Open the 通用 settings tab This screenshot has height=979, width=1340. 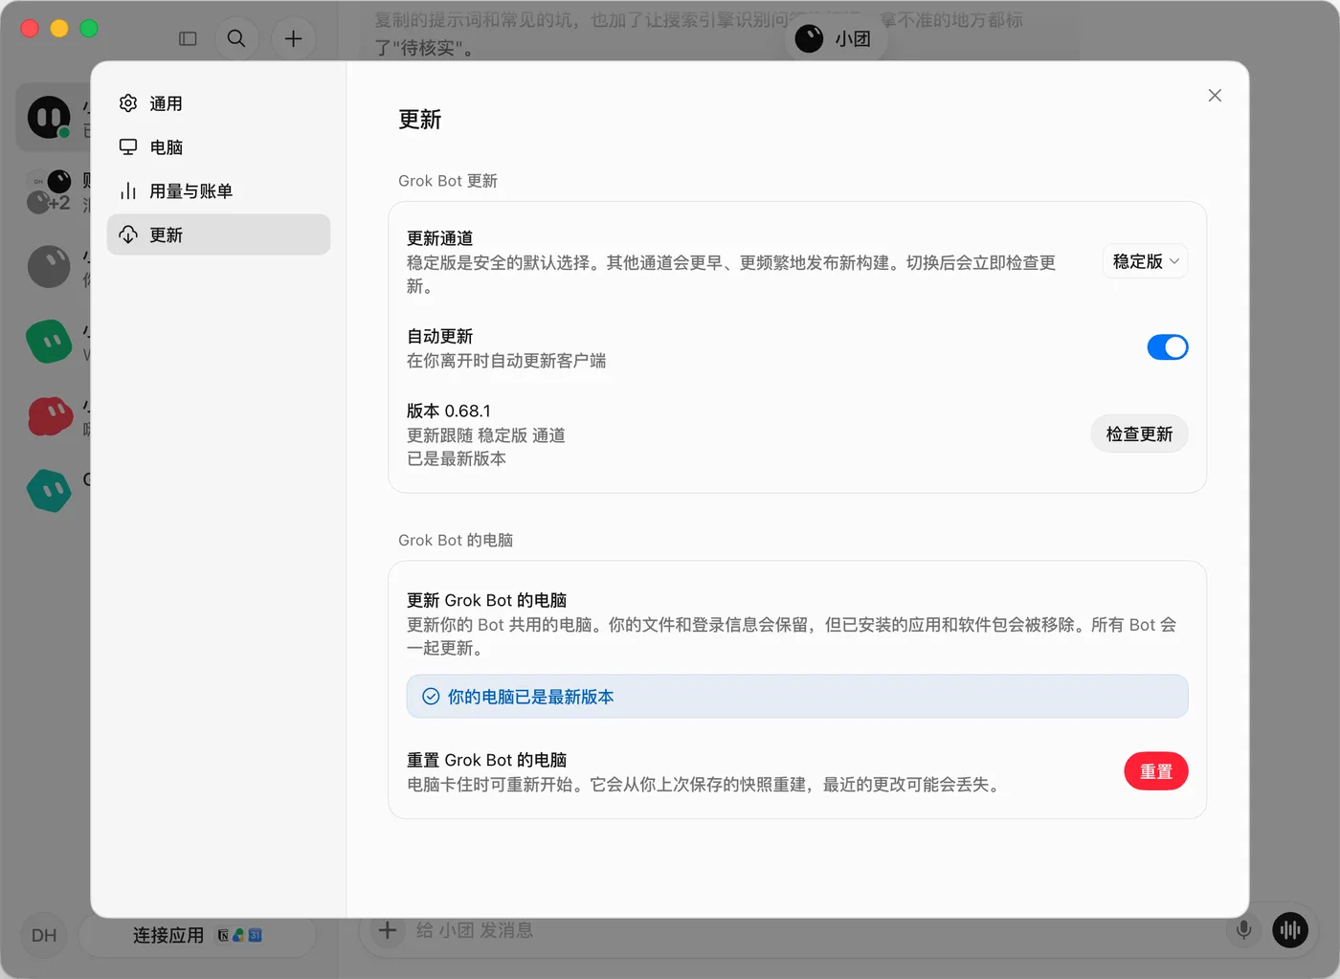point(218,103)
